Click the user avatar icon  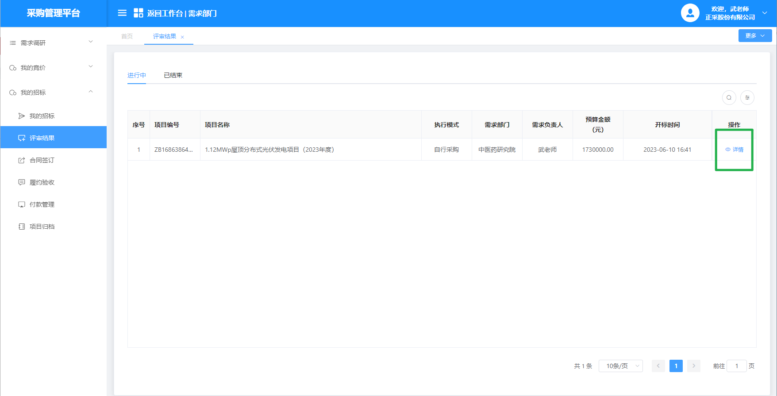[x=690, y=13]
